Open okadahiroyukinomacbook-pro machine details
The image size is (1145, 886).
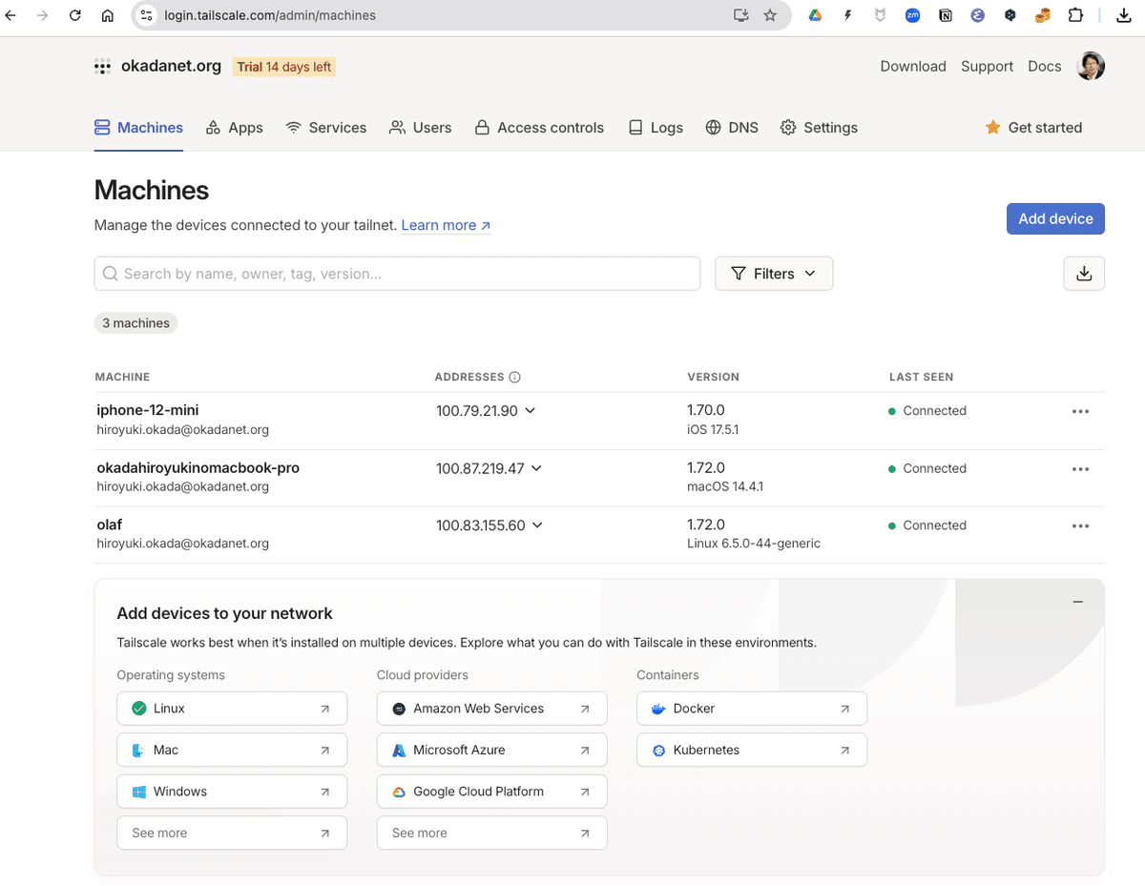click(198, 468)
